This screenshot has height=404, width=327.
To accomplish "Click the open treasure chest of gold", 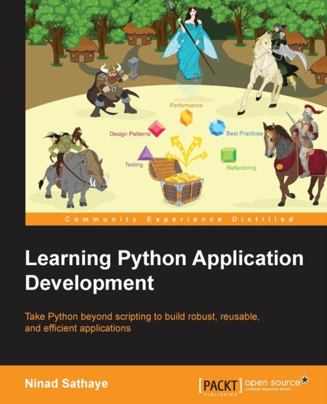I will click(x=176, y=181).
